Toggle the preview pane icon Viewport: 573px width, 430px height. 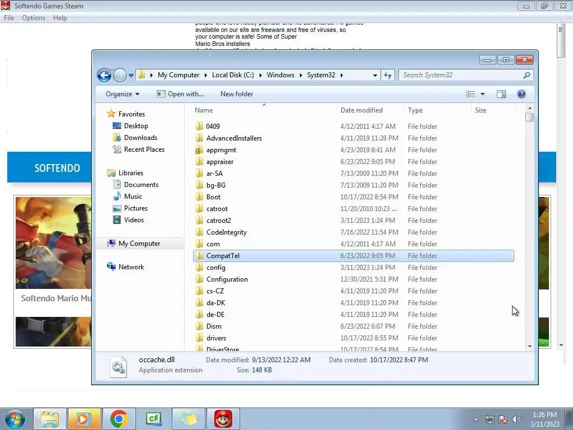[501, 94]
